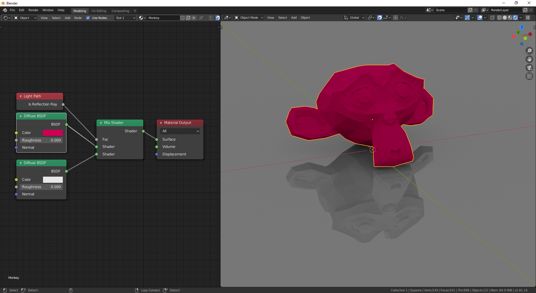This screenshot has height=293, width=536.
Task: Switch to material preview shading
Action: pos(510,18)
